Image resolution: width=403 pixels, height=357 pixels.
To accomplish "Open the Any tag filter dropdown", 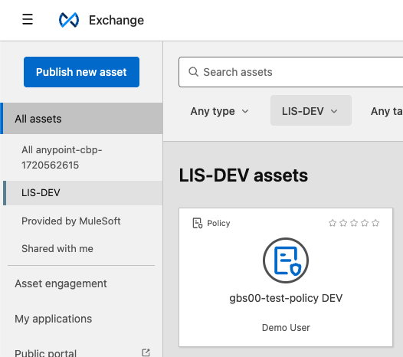I will click(x=386, y=111).
